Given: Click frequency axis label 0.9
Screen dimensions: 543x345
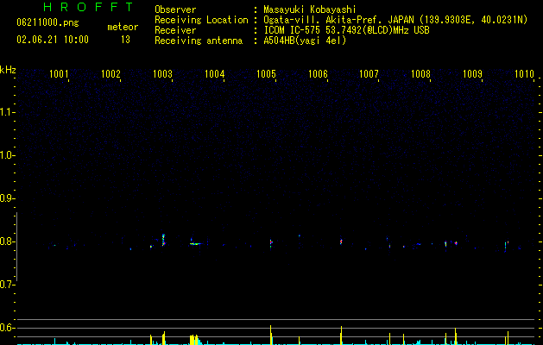Looking at the screenshot, I should coord(7,198).
